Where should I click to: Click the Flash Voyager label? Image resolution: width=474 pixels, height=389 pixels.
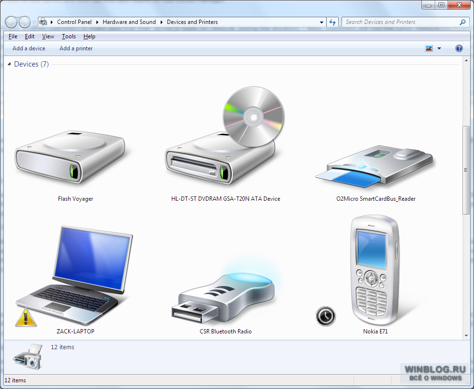coord(76,199)
